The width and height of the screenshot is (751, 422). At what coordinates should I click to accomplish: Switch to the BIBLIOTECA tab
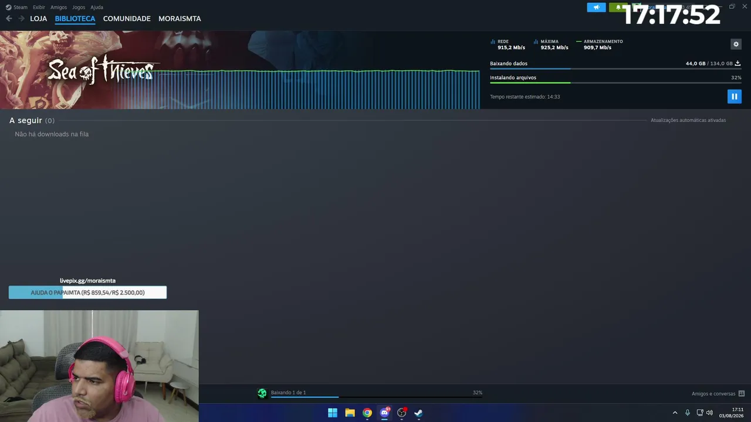pos(75,19)
